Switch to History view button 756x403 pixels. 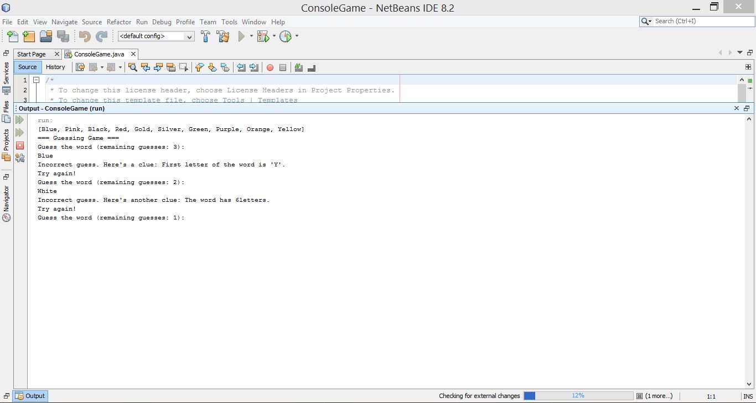tap(55, 67)
